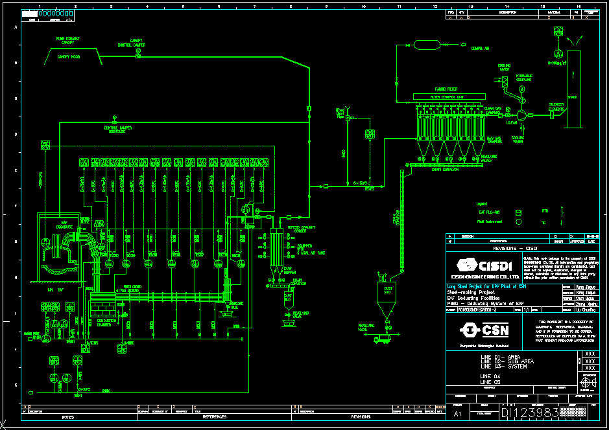The height and width of the screenshot is (430, 609).
Task: Click the CSN logo in title block
Action: click(484, 331)
